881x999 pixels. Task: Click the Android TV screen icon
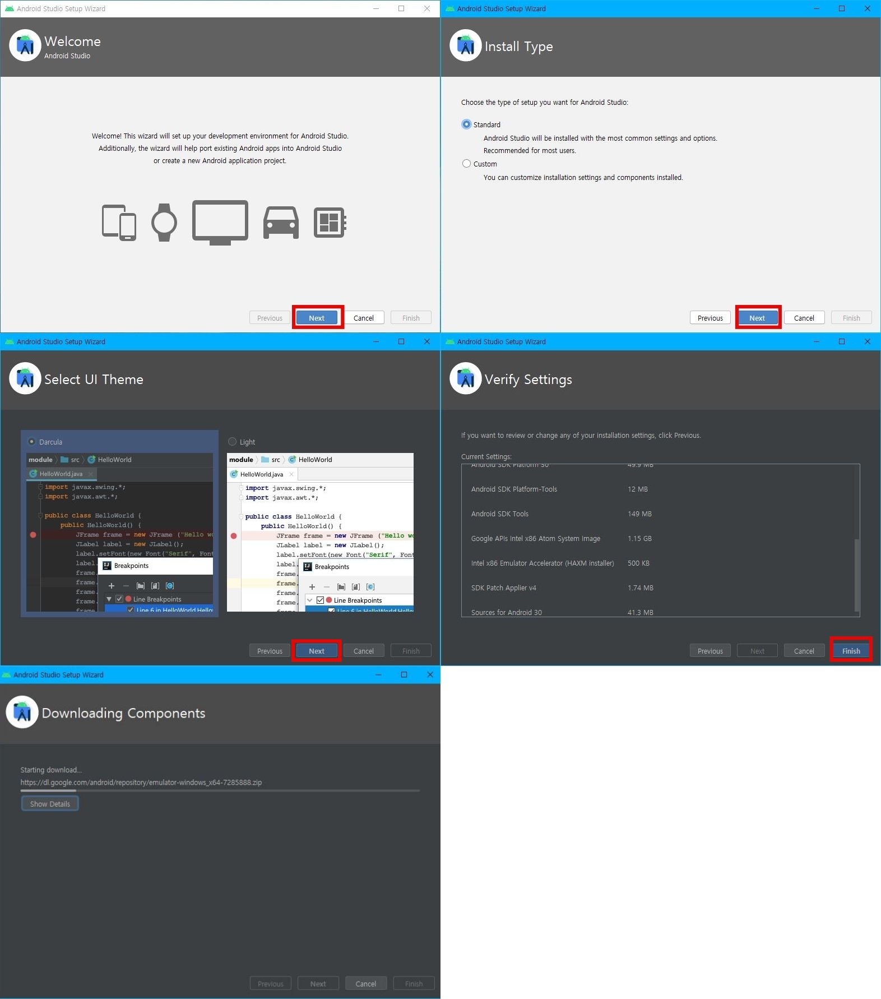pos(220,223)
